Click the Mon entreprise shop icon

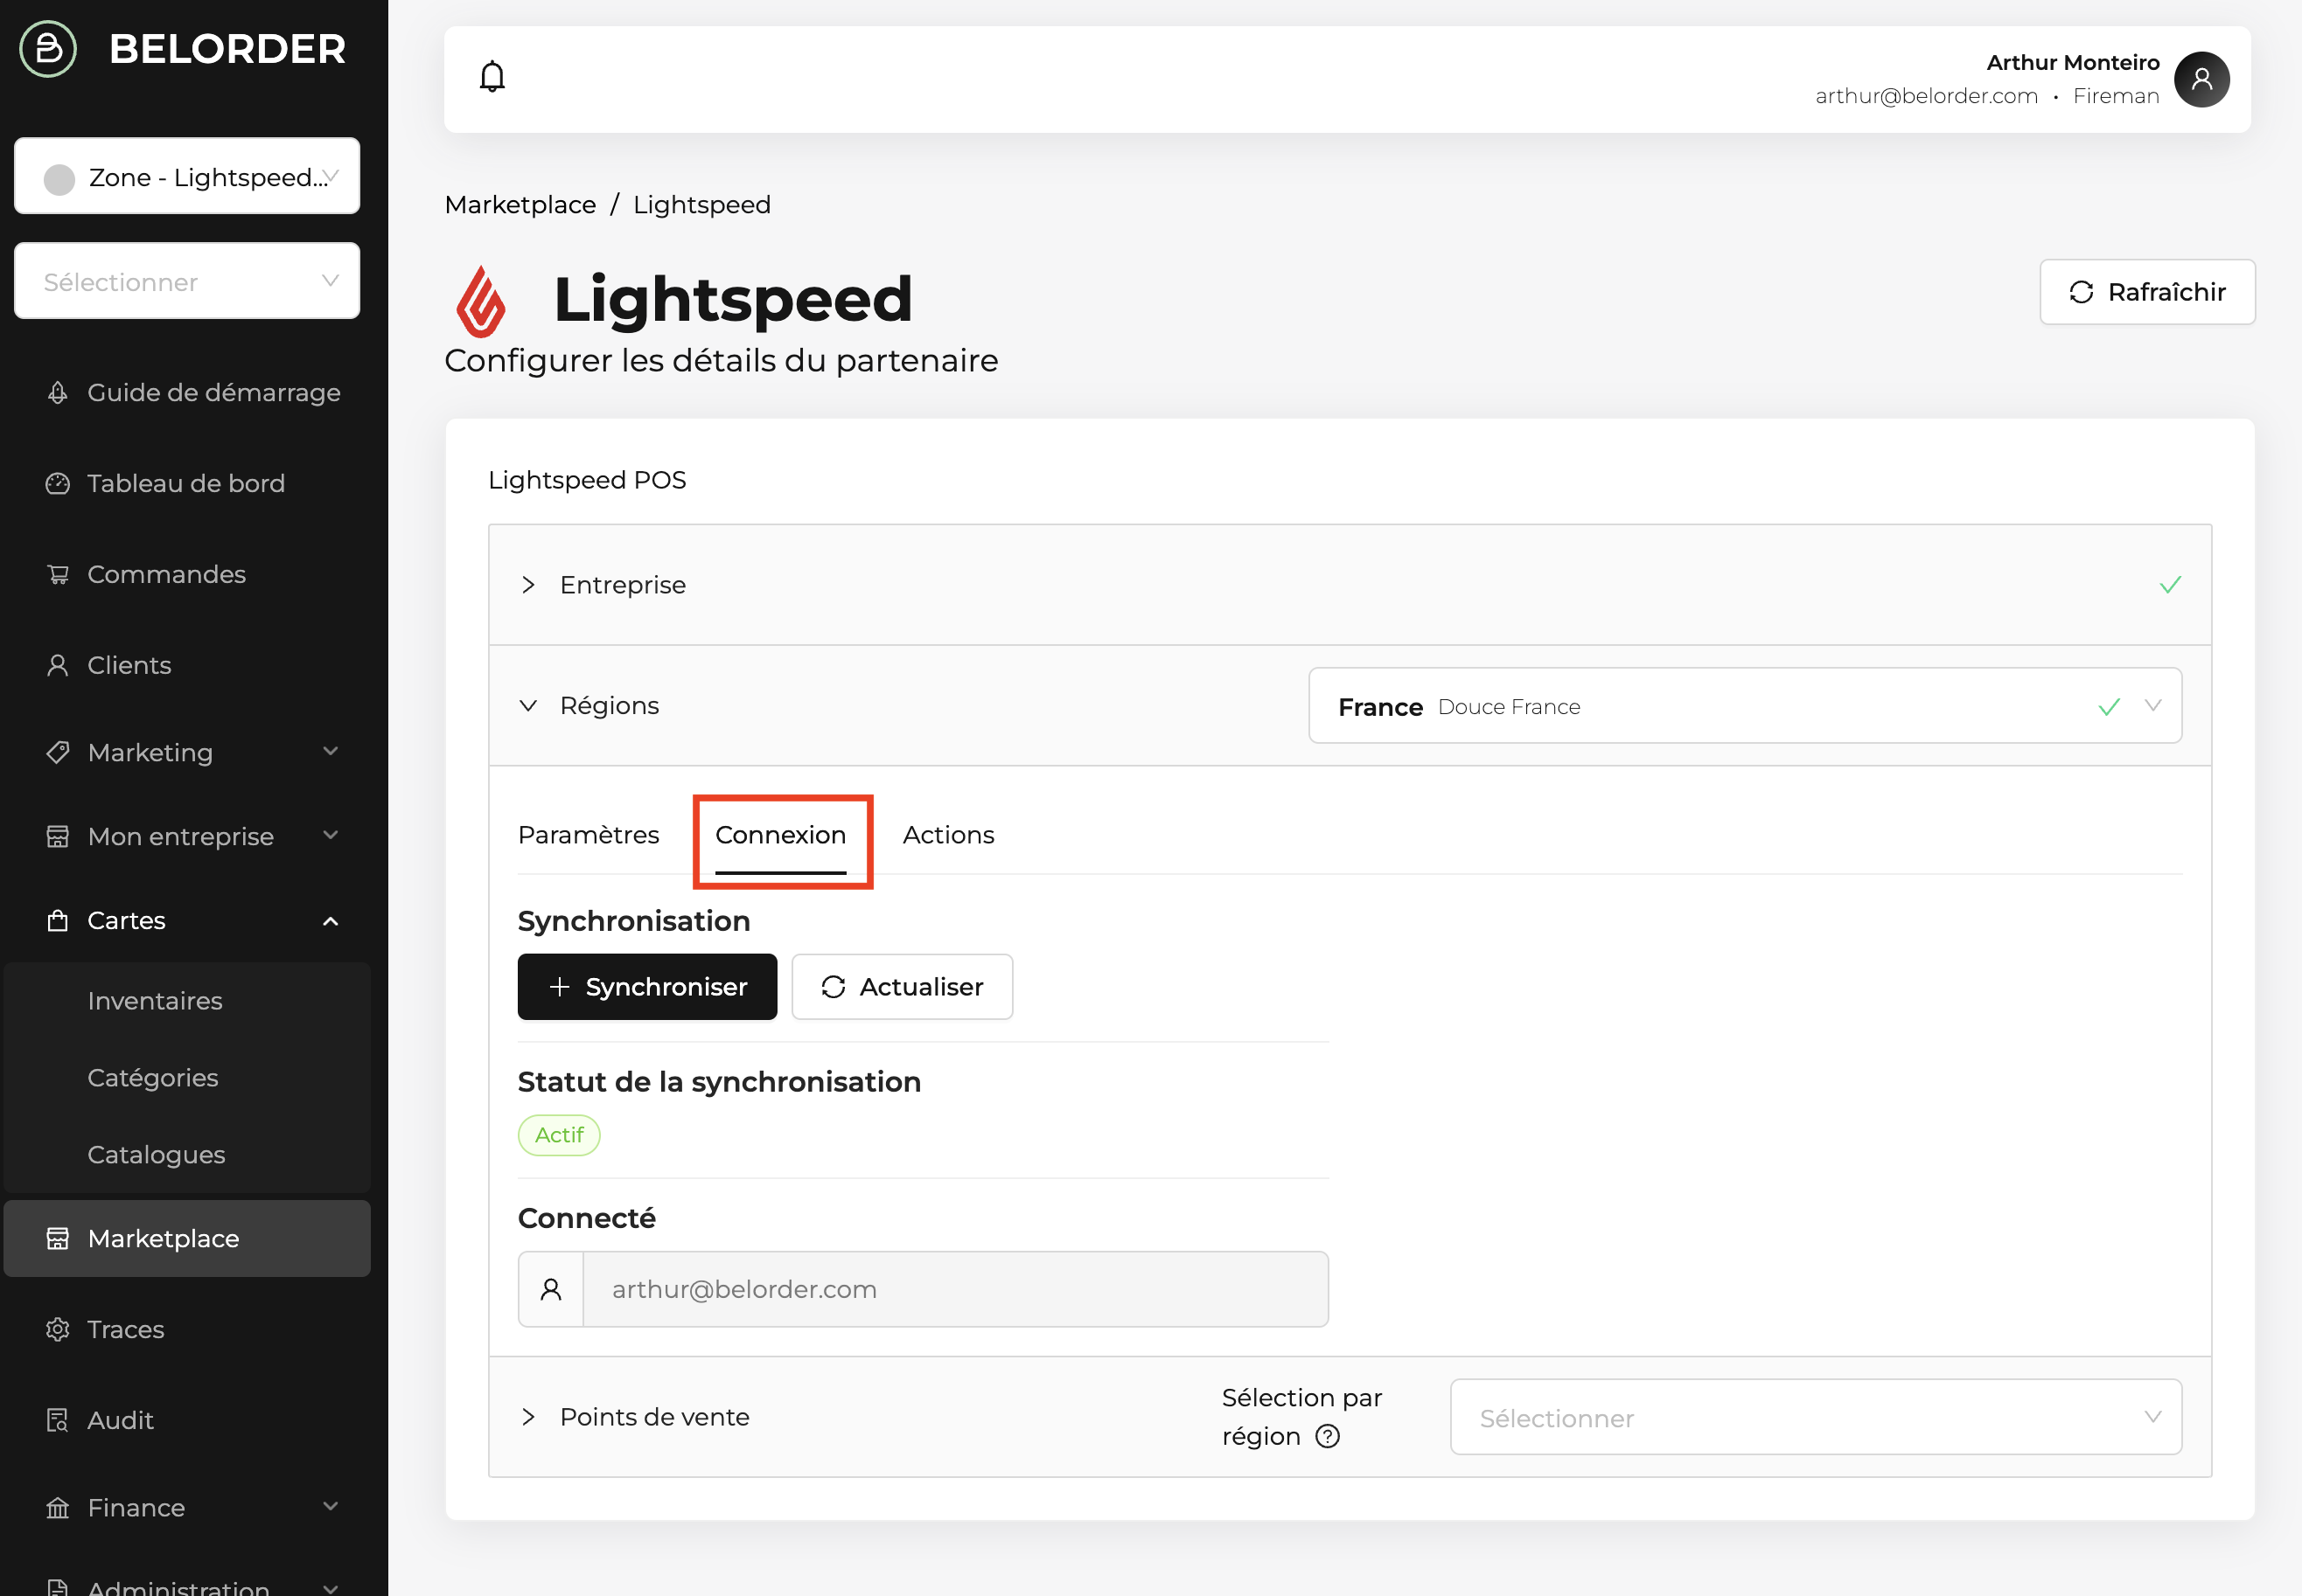(x=58, y=837)
